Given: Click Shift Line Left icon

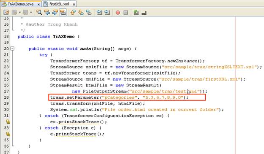Looking at the screenshot, I should (99, 12).
